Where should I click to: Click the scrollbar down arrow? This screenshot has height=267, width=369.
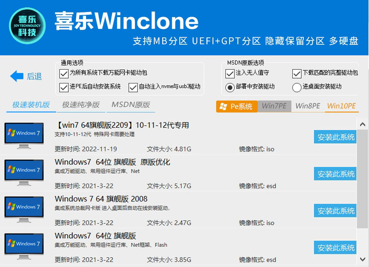(x=362, y=259)
